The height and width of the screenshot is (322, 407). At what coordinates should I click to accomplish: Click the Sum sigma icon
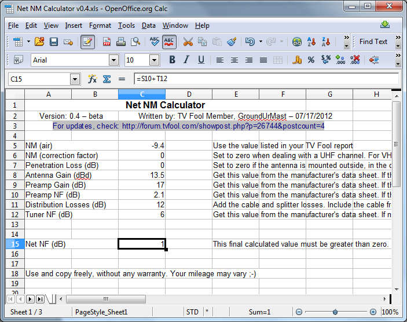tap(107, 79)
